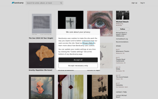Click the 'contact / help' heading
This screenshot has height=99, width=158.
click(x=121, y=92)
